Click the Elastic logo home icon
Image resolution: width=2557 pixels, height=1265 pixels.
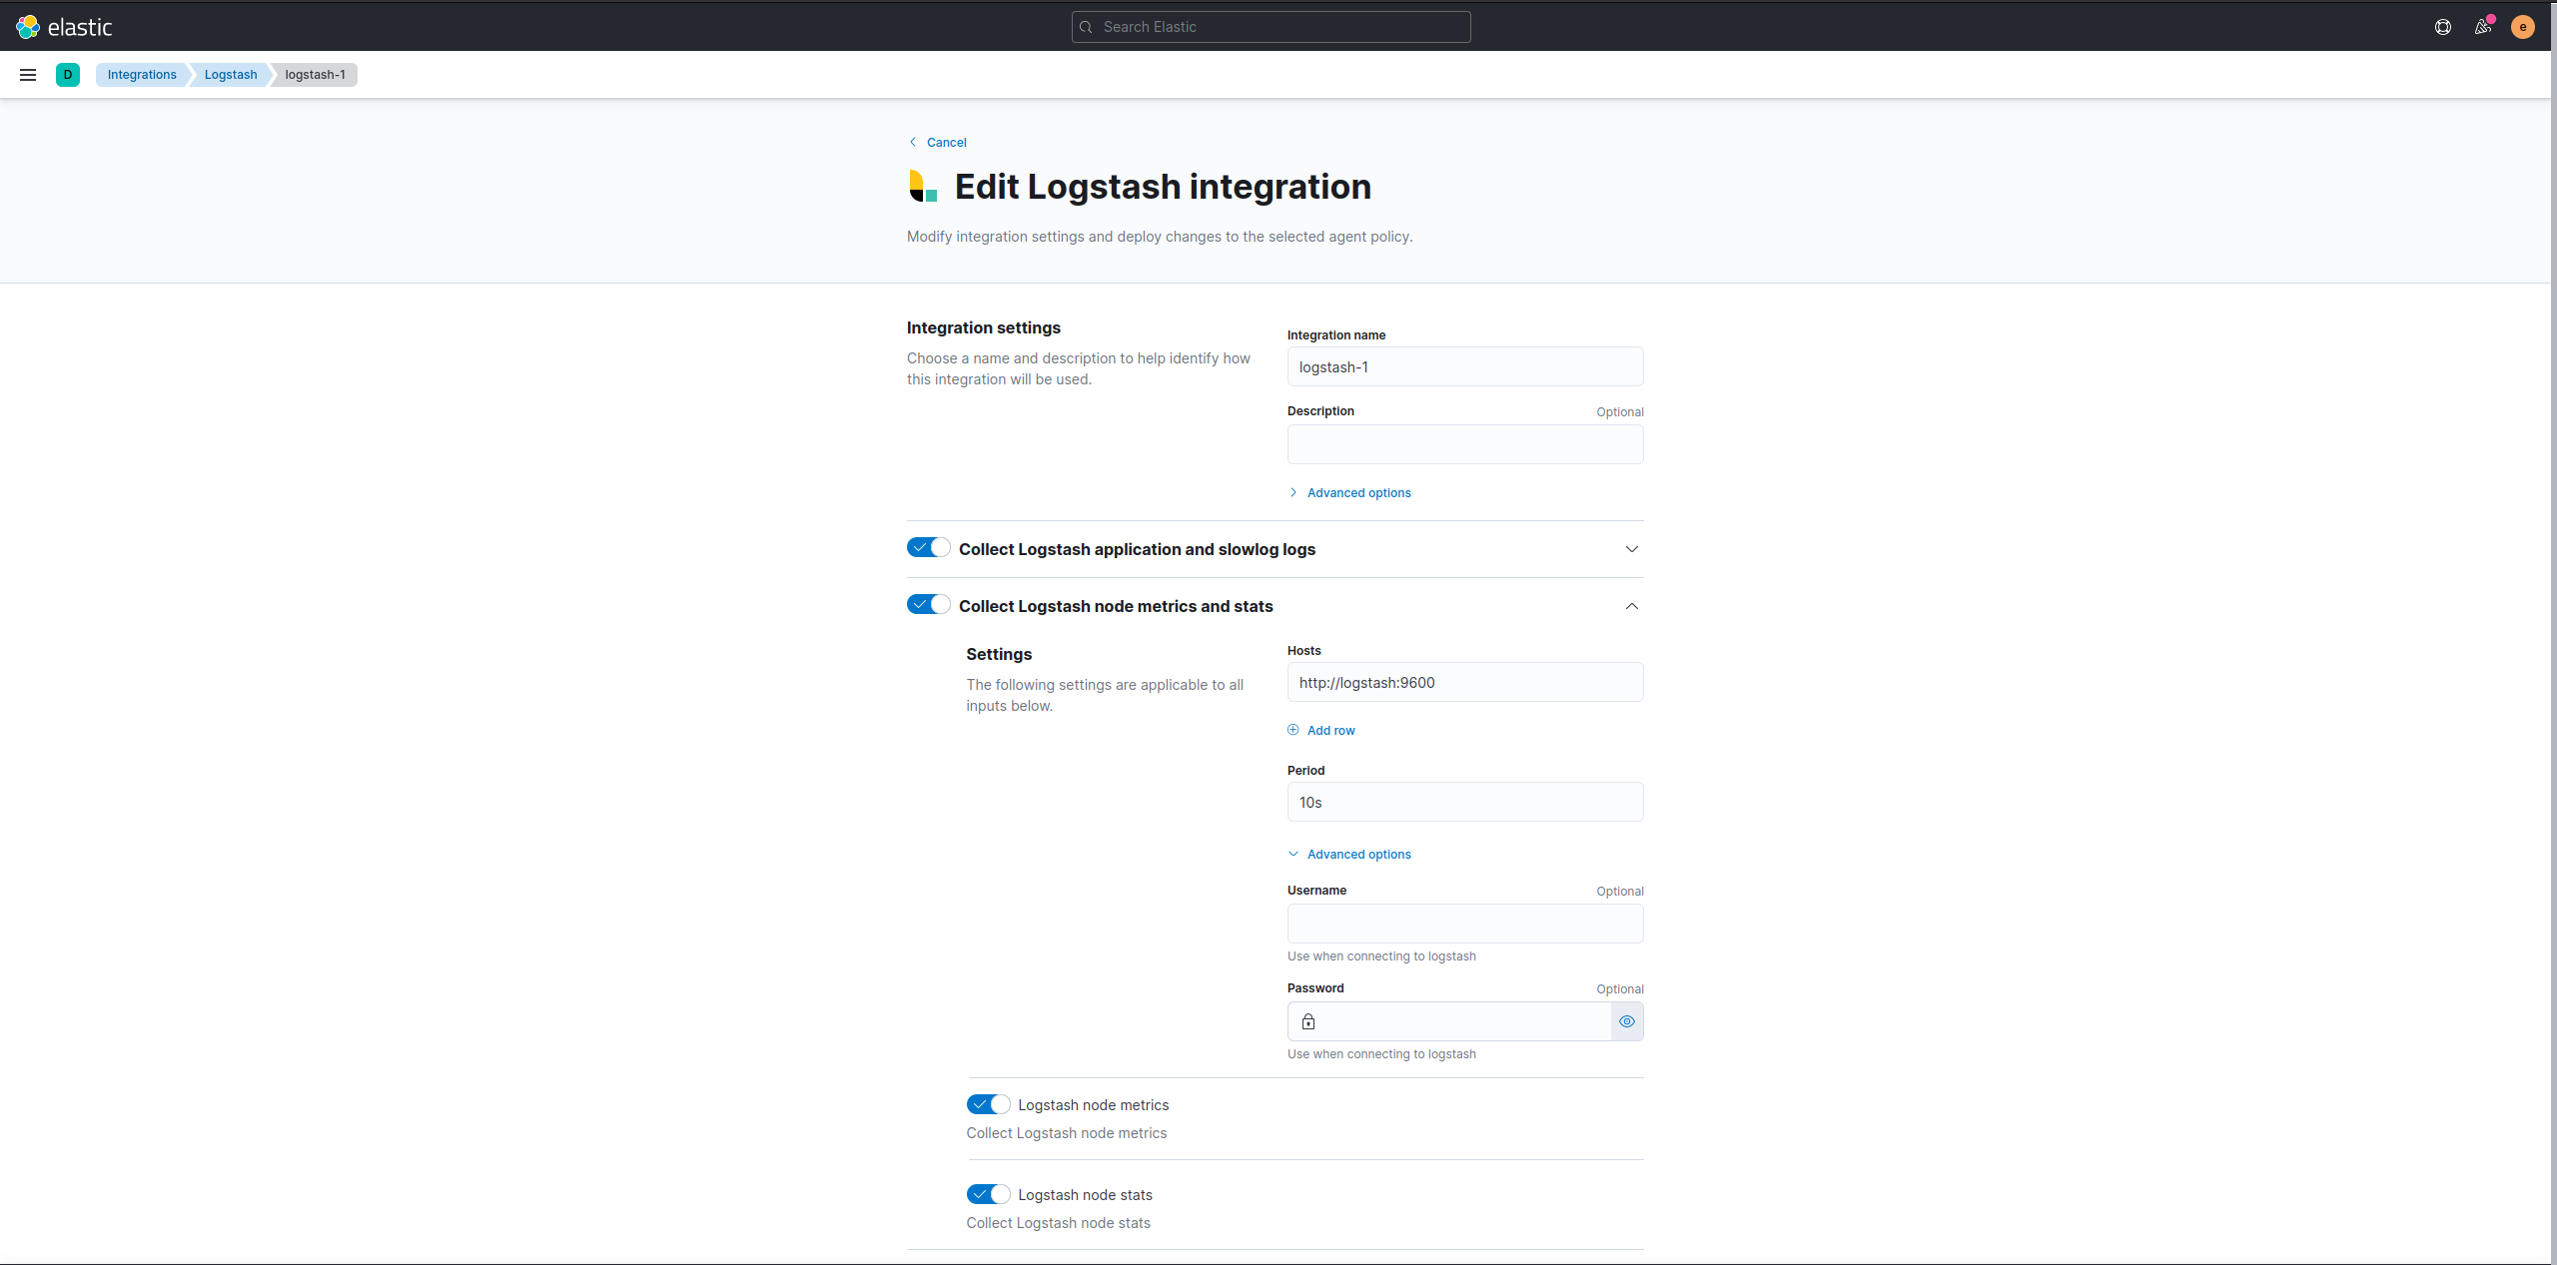28,27
